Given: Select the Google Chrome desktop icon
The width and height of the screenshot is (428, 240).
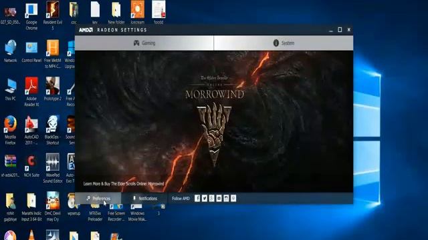Looking at the screenshot, I should [x=31, y=16].
